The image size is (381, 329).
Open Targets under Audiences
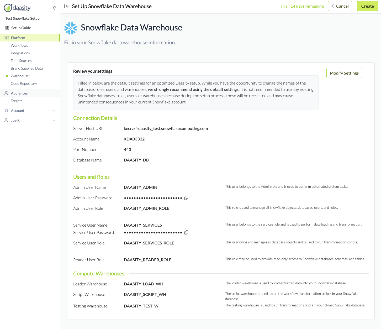[x=17, y=101]
